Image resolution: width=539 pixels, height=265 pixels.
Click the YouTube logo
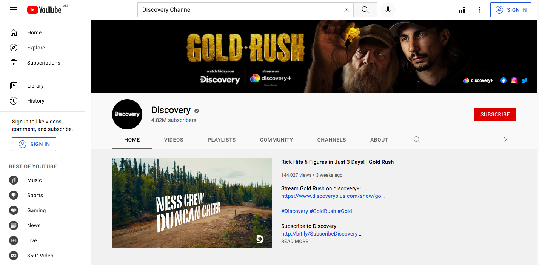[x=44, y=10]
